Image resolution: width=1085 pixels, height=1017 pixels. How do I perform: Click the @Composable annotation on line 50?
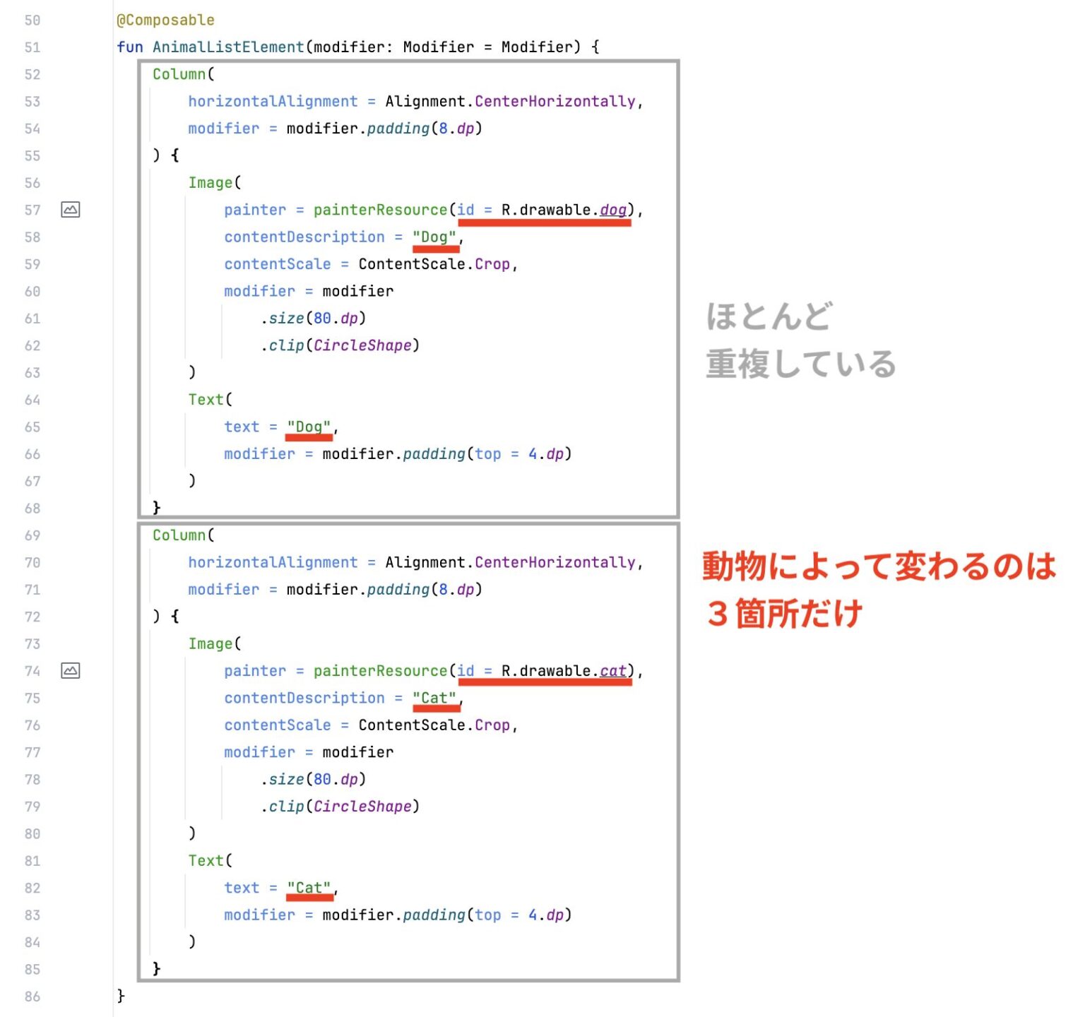(x=165, y=20)
